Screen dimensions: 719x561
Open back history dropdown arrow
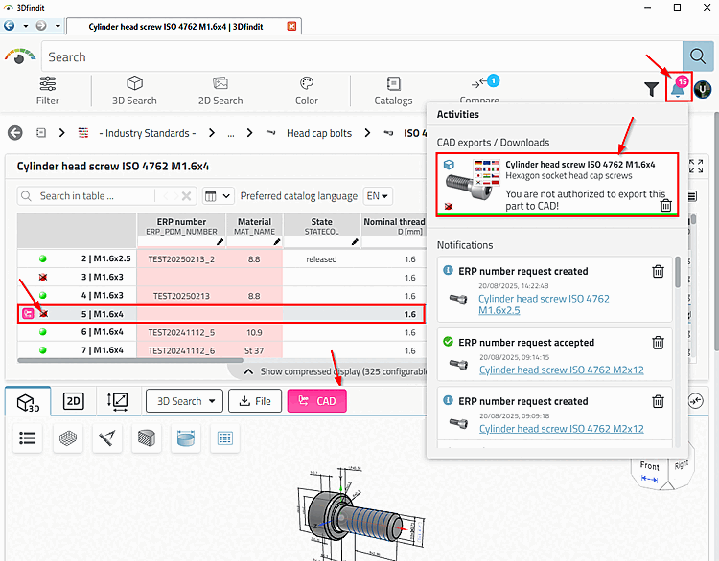26,26
